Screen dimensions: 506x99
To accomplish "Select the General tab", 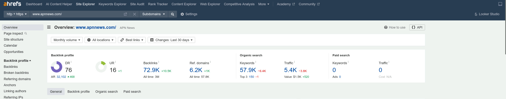I will tap(56, 91).
